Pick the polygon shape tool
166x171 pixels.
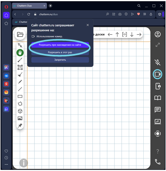(20, 104)
